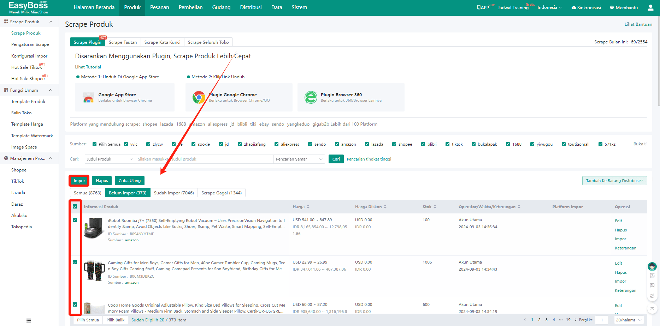Switch to Scrape Tautan tab
Image resolution: width=660 pixels, height=326 pixels.
pyautogui.click(x=123, y=42)
